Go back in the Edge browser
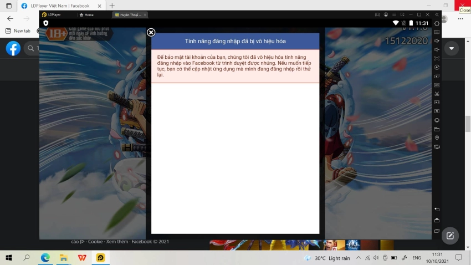 pyautogui.click(x=10, y=19)
